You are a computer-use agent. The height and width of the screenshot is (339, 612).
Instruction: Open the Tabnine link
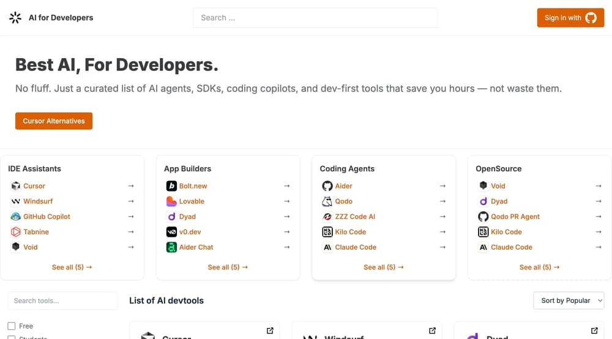[36, 232]
